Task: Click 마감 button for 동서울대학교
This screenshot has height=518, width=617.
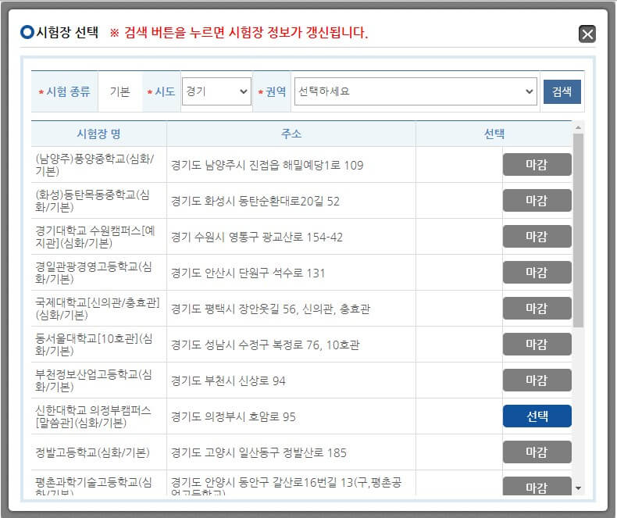Action: (x=537, y=344)
